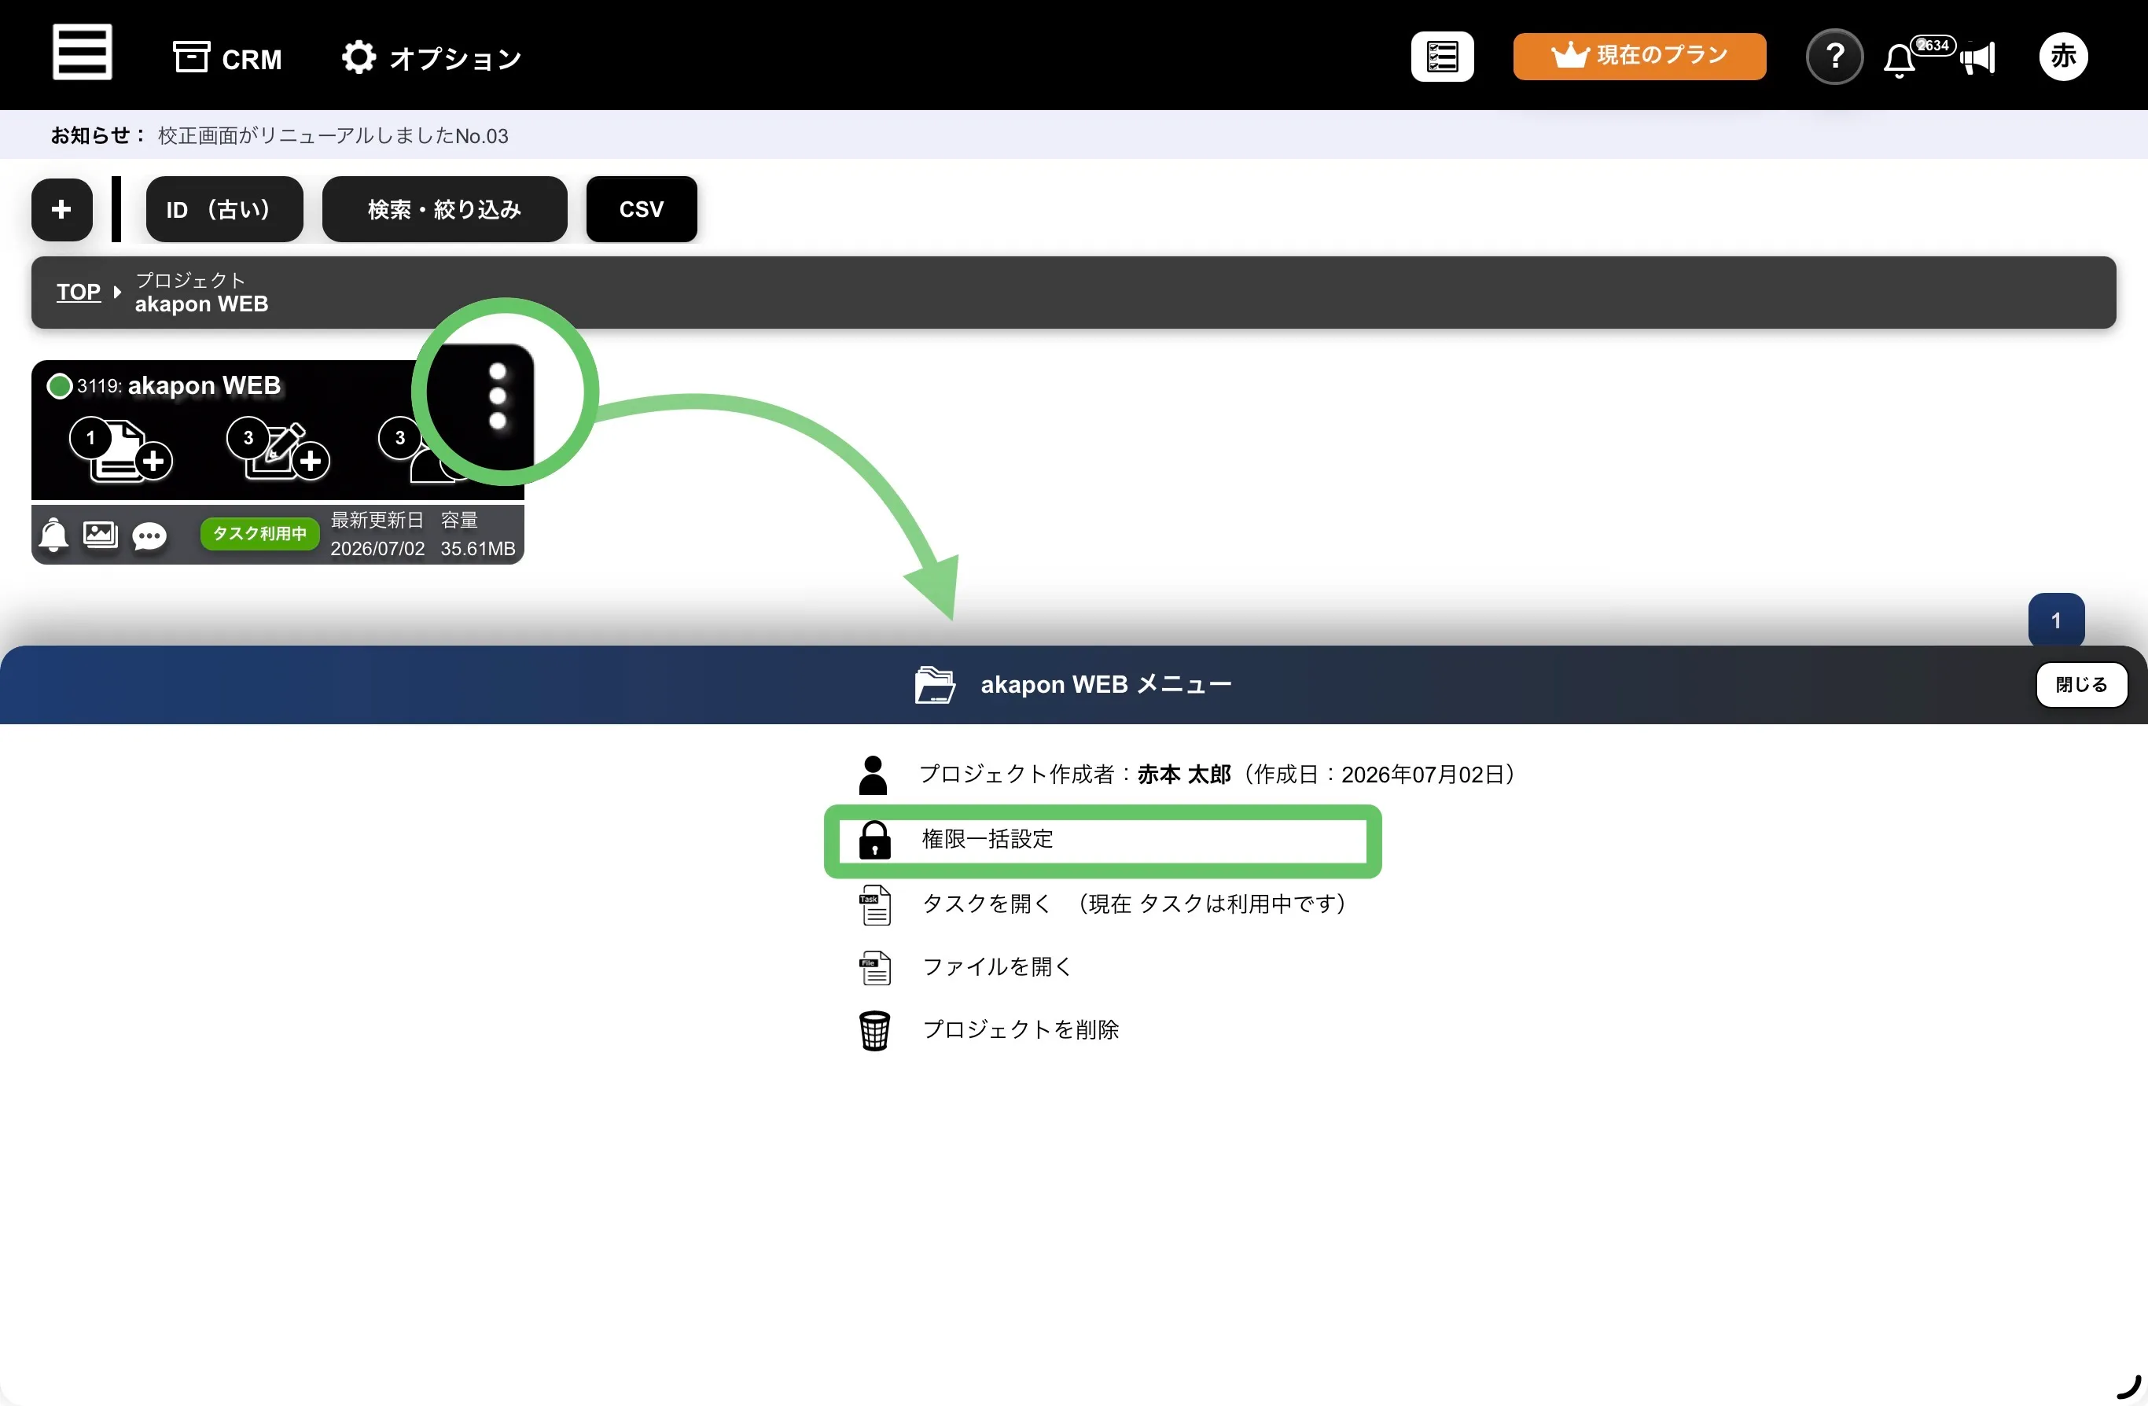Toggle the タスク利用中 status badge
2148x1406 pixels.
[x=259, y=533]
